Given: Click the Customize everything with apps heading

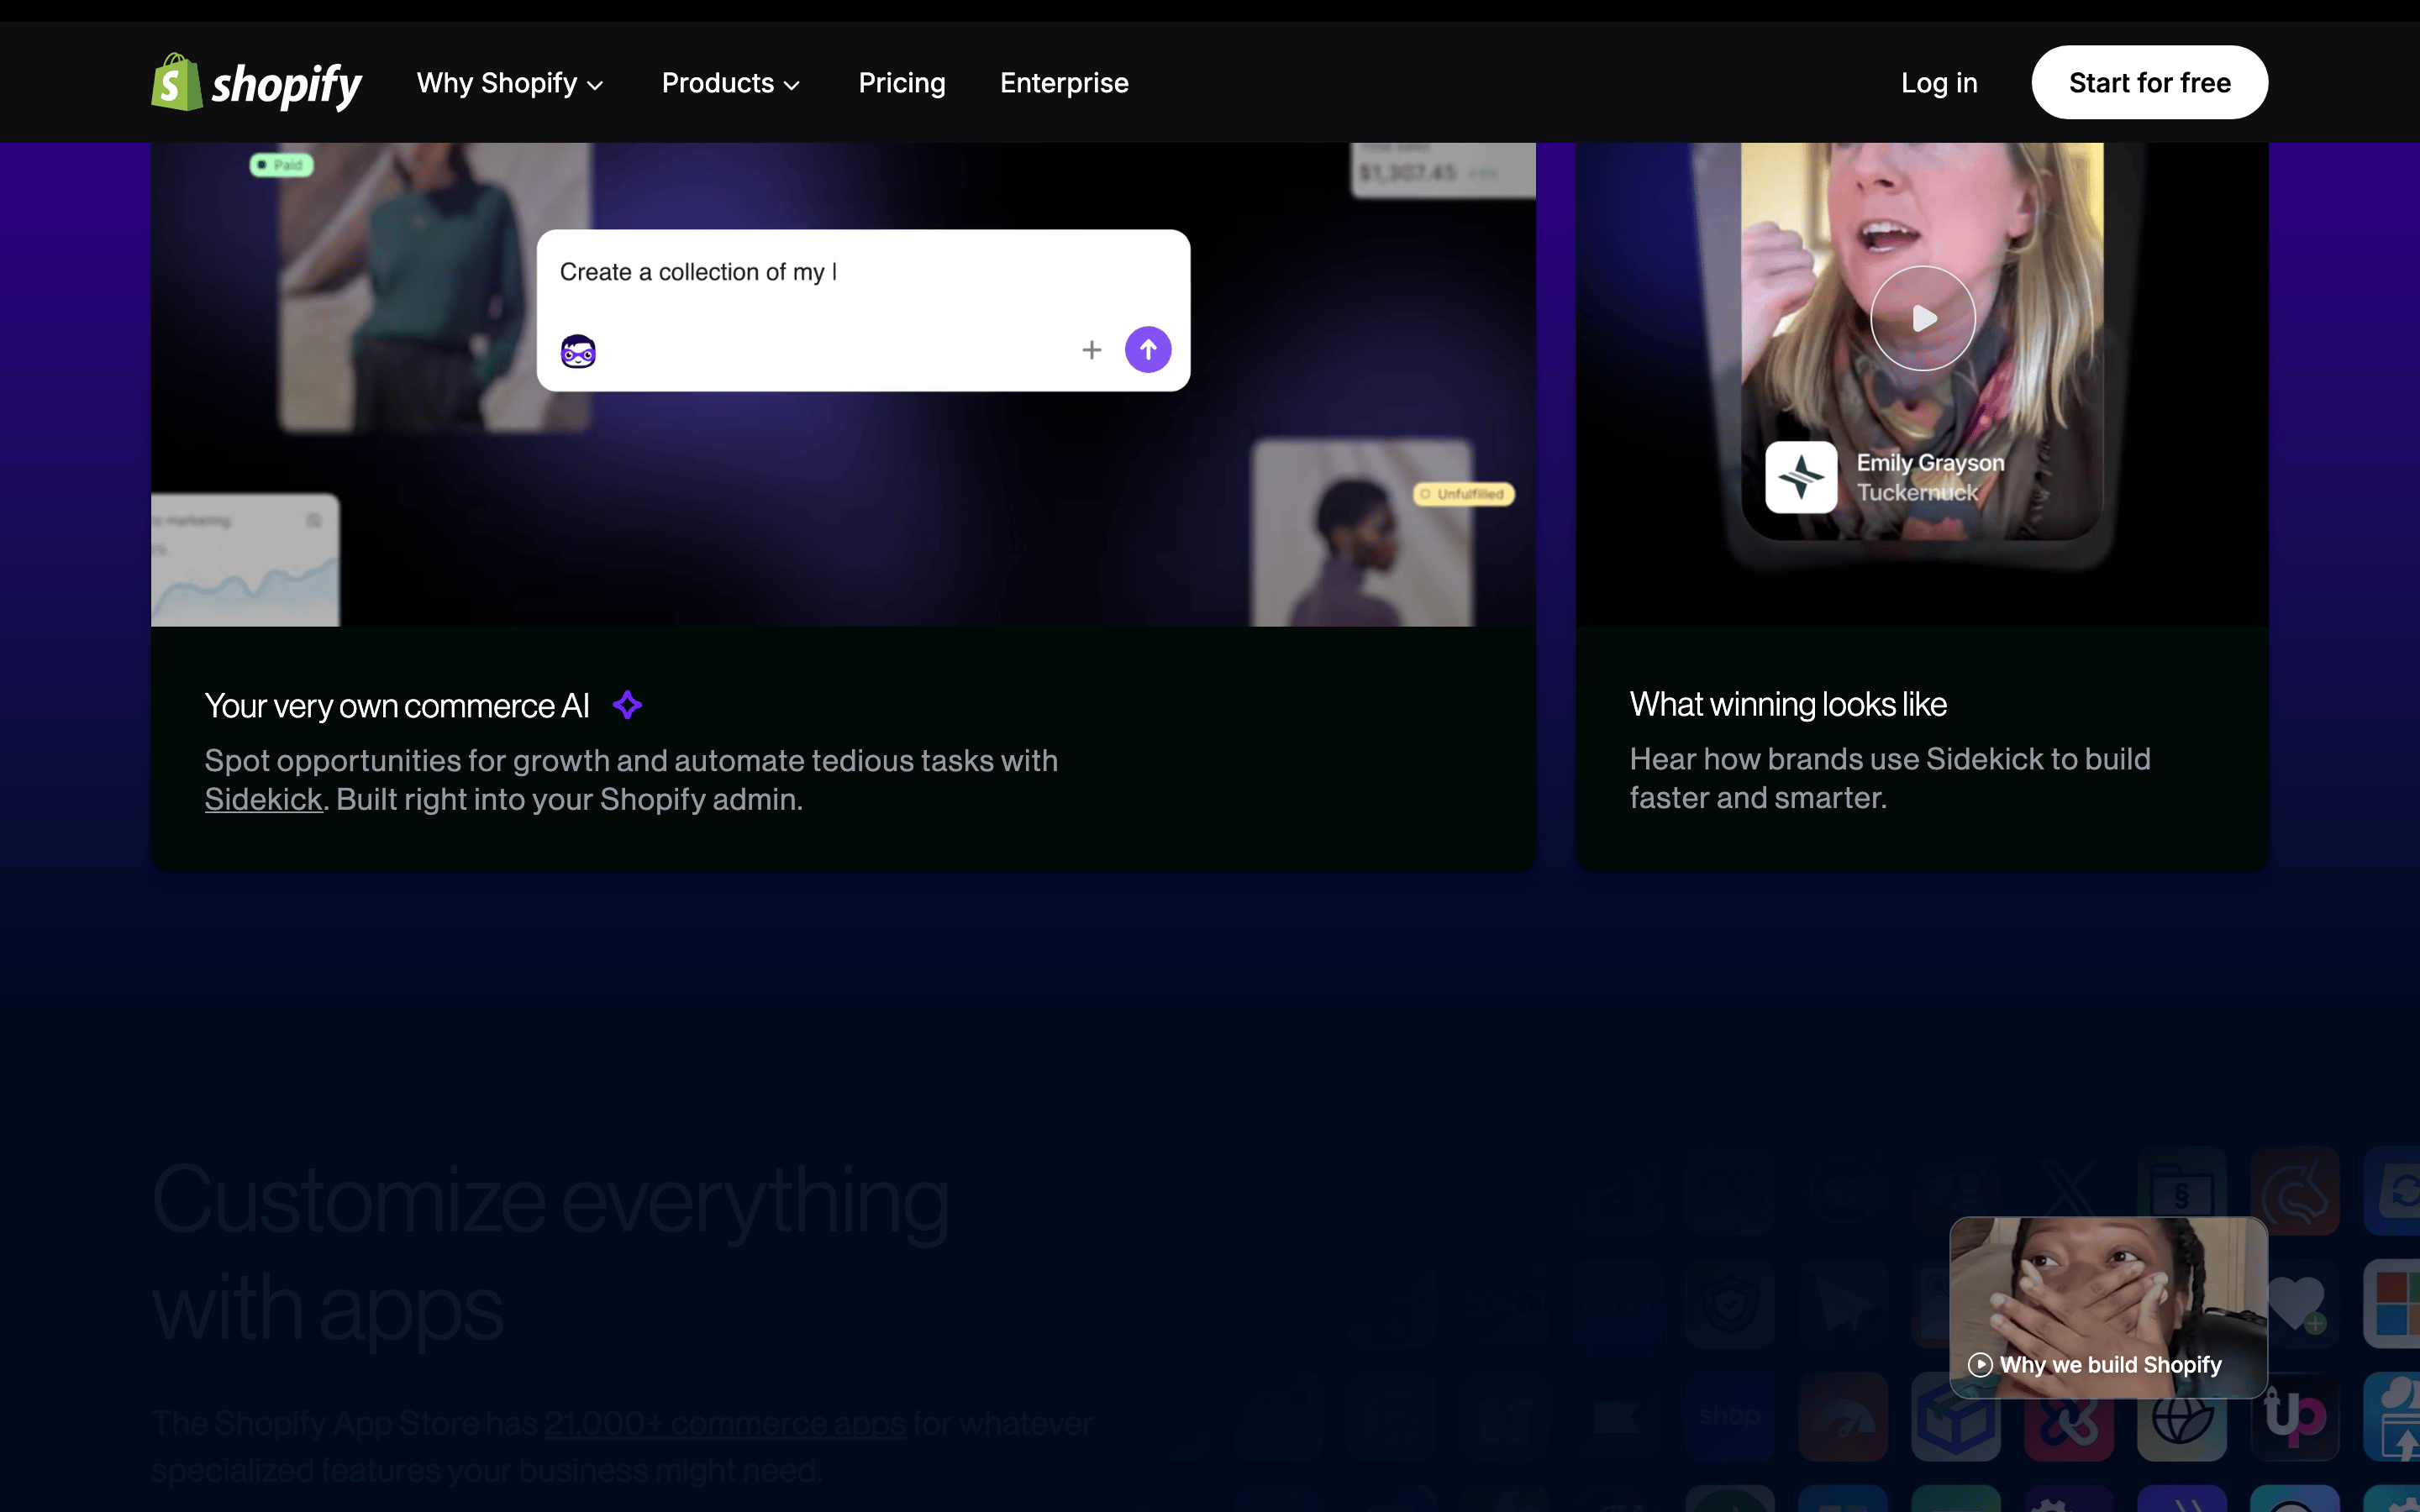Looking at the screenshot, I should click(x=550, y=1254).
